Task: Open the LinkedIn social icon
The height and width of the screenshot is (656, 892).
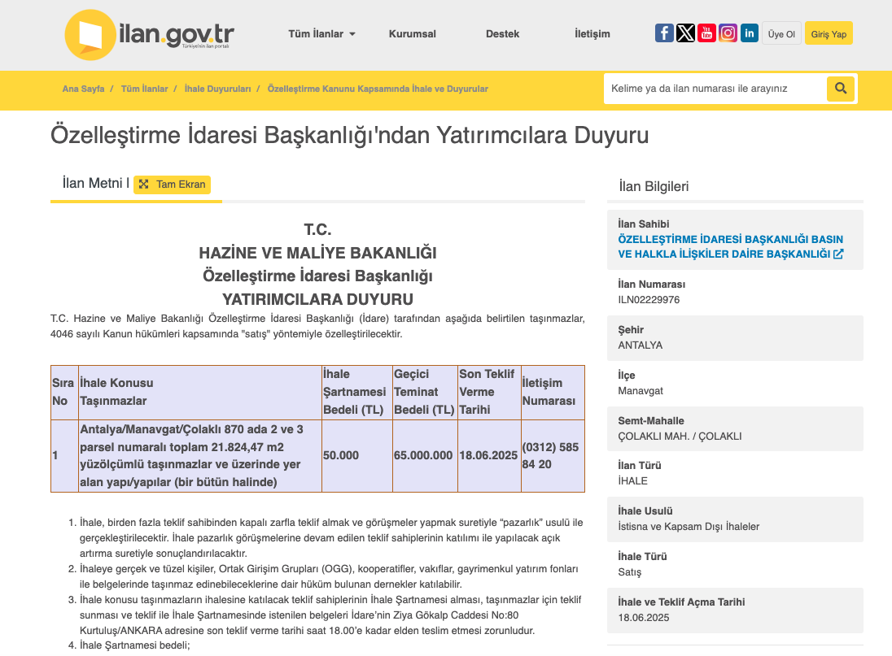Action: pos(750,33)
